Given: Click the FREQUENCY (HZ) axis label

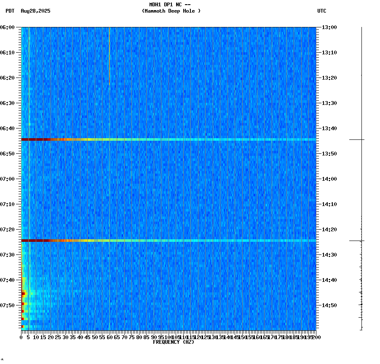Looking at the screenshot, I should point(174,343).
